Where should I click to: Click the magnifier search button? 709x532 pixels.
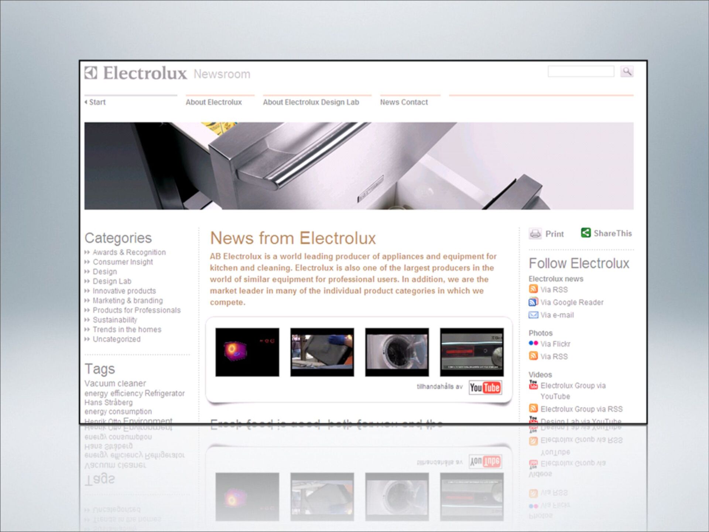627,71
